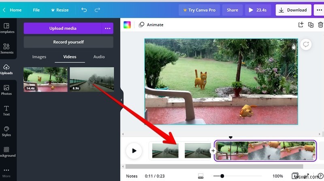The width and height of the screenshot is (324, 181).
Task: Select the second foggy road timeline clip
Action: click(198, 151)
